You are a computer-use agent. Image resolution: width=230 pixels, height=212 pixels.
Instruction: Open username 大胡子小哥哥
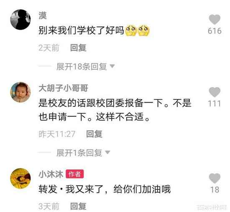tap(64, 88)
